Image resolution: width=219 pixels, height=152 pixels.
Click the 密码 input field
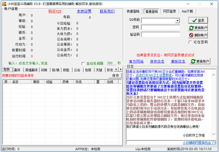click(160, 28)
